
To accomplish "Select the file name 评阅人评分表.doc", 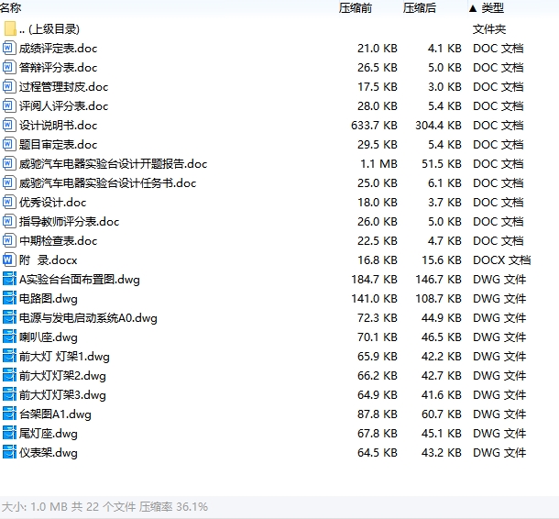I will 64,106.
